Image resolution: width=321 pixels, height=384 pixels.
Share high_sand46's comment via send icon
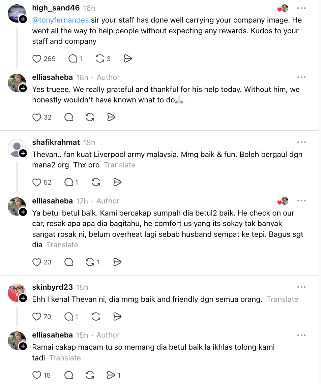128,59
